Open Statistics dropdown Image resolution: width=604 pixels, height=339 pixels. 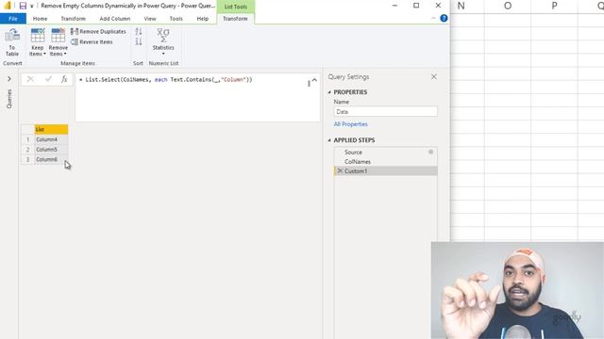click(163, 42)
